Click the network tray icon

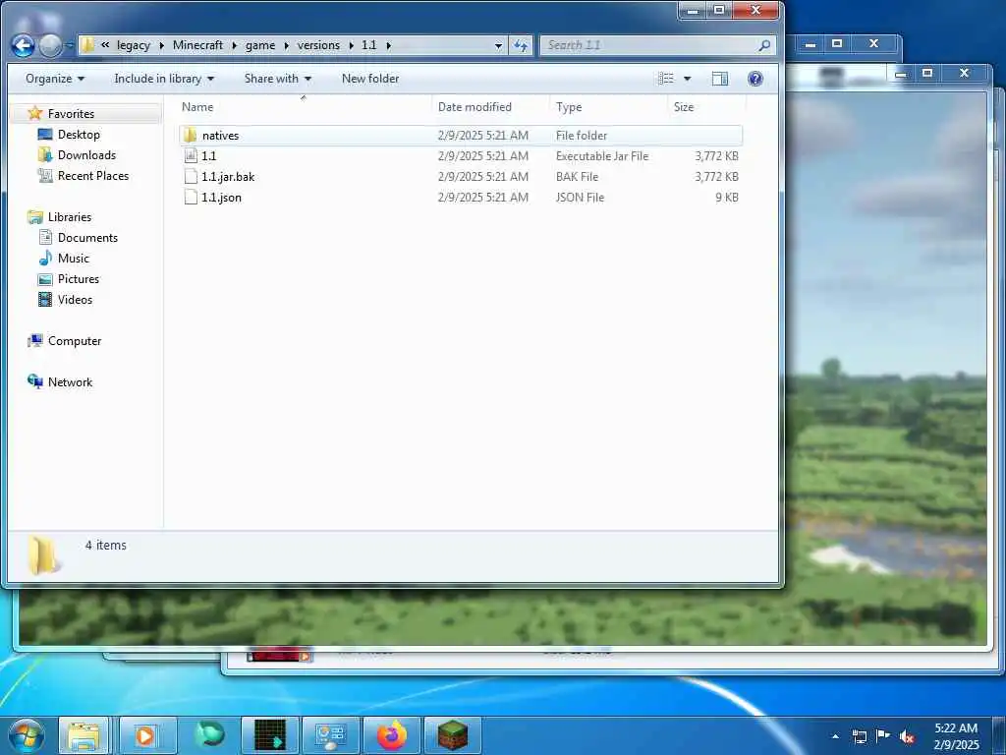[859, 736]
